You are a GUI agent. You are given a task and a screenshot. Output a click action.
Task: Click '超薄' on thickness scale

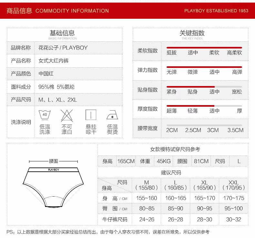pos(172,111)
